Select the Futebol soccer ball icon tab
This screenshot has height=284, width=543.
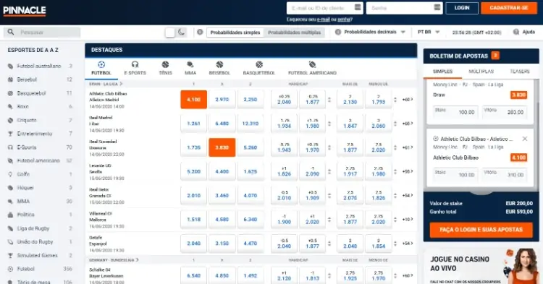(x=101, y=64)
